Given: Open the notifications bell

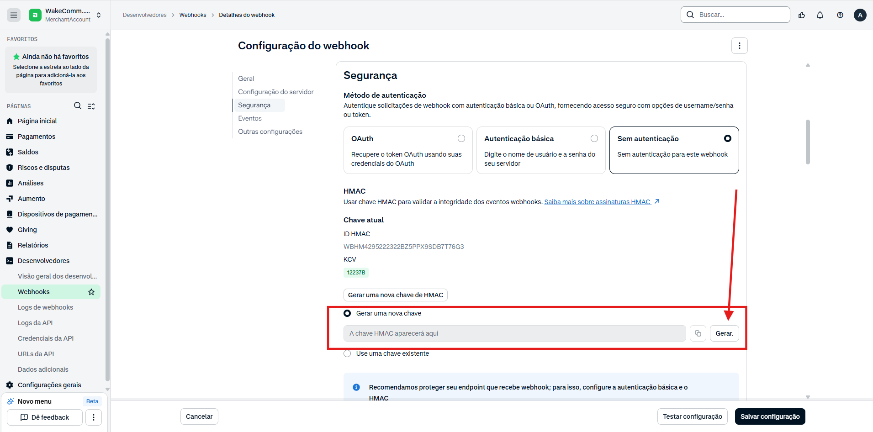Looking at the screenshot, I should (x=820, y=15).
